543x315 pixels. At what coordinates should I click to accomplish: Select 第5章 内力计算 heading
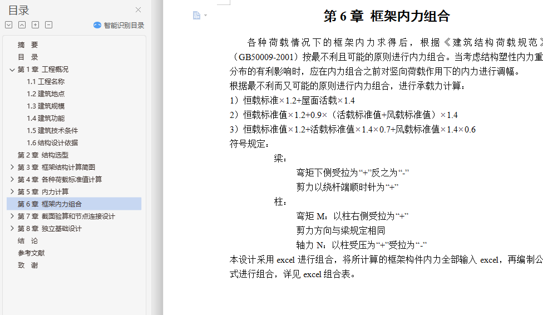pos(43,191)
